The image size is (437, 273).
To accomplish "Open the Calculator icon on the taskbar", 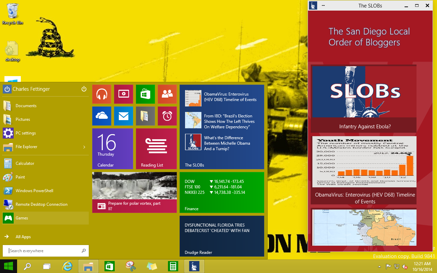I will coord(173,266).
